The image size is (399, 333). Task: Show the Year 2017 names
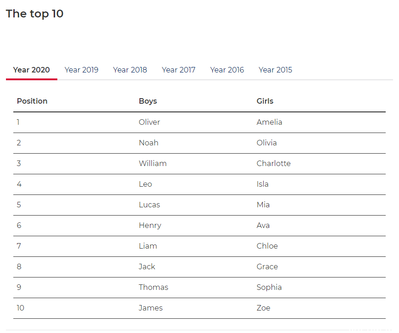click(x=179, y=70)
